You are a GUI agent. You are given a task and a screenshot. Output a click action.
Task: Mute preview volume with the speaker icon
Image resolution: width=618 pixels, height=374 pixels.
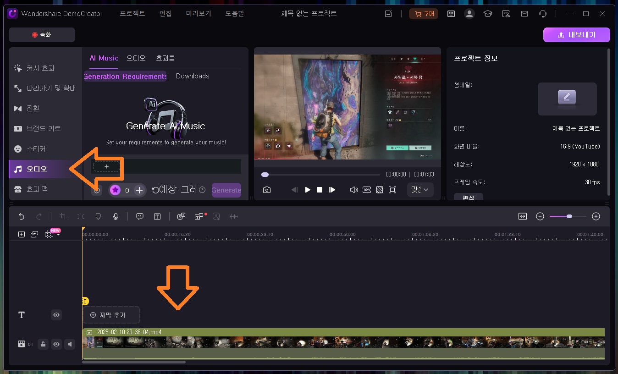[x=353, y=190]
